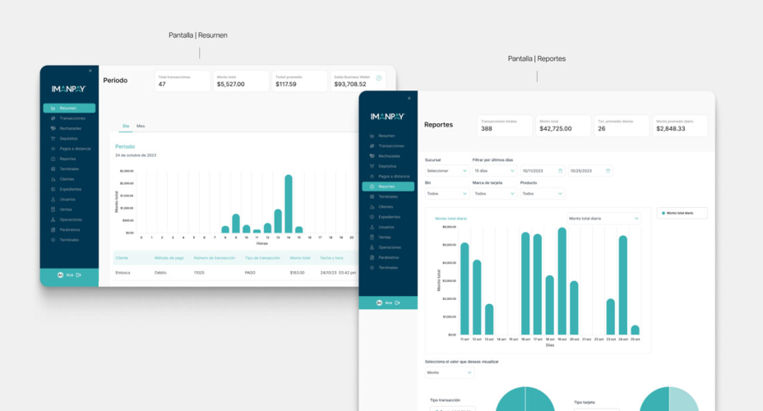Expand the Sucursal Seleccionar dropdown

tap(446, 170)
